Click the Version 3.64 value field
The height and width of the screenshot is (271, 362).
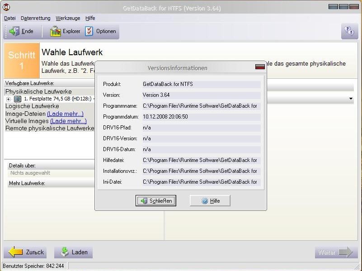tap(202, 95)
